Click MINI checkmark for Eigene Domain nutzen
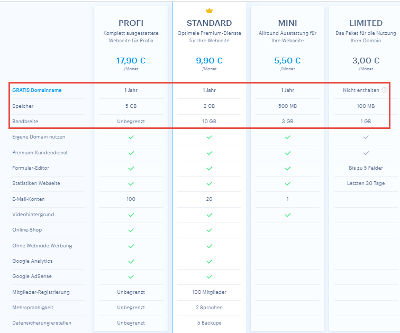 (287, 137)
